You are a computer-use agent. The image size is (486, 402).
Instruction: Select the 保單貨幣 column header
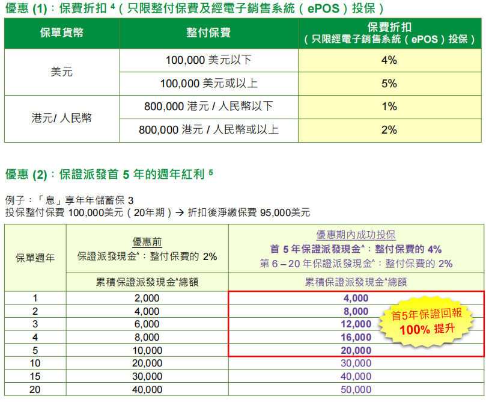62,33
